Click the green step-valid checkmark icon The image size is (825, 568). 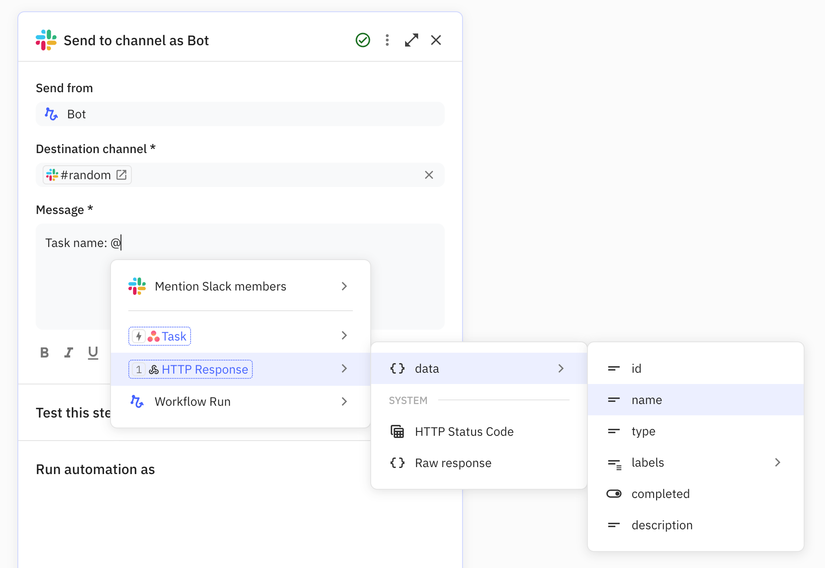[363, 40]
